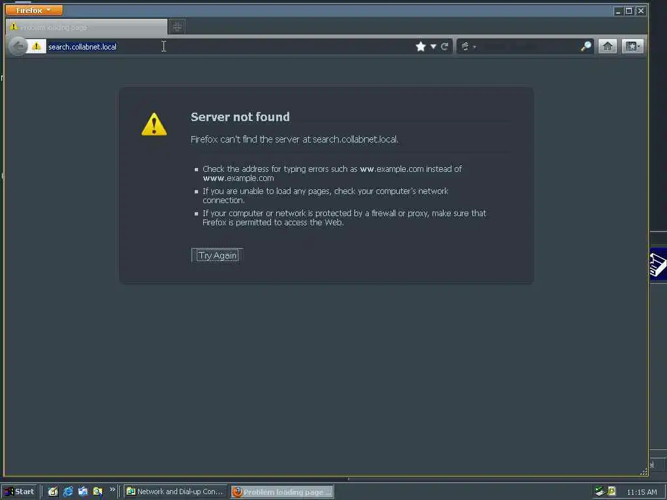
Task: Select the Problem loading page tab
Action: click(x=87, y=27)
